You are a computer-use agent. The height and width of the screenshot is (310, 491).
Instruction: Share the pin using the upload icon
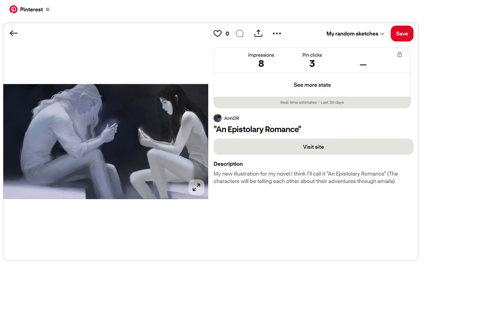coord(258,34)
